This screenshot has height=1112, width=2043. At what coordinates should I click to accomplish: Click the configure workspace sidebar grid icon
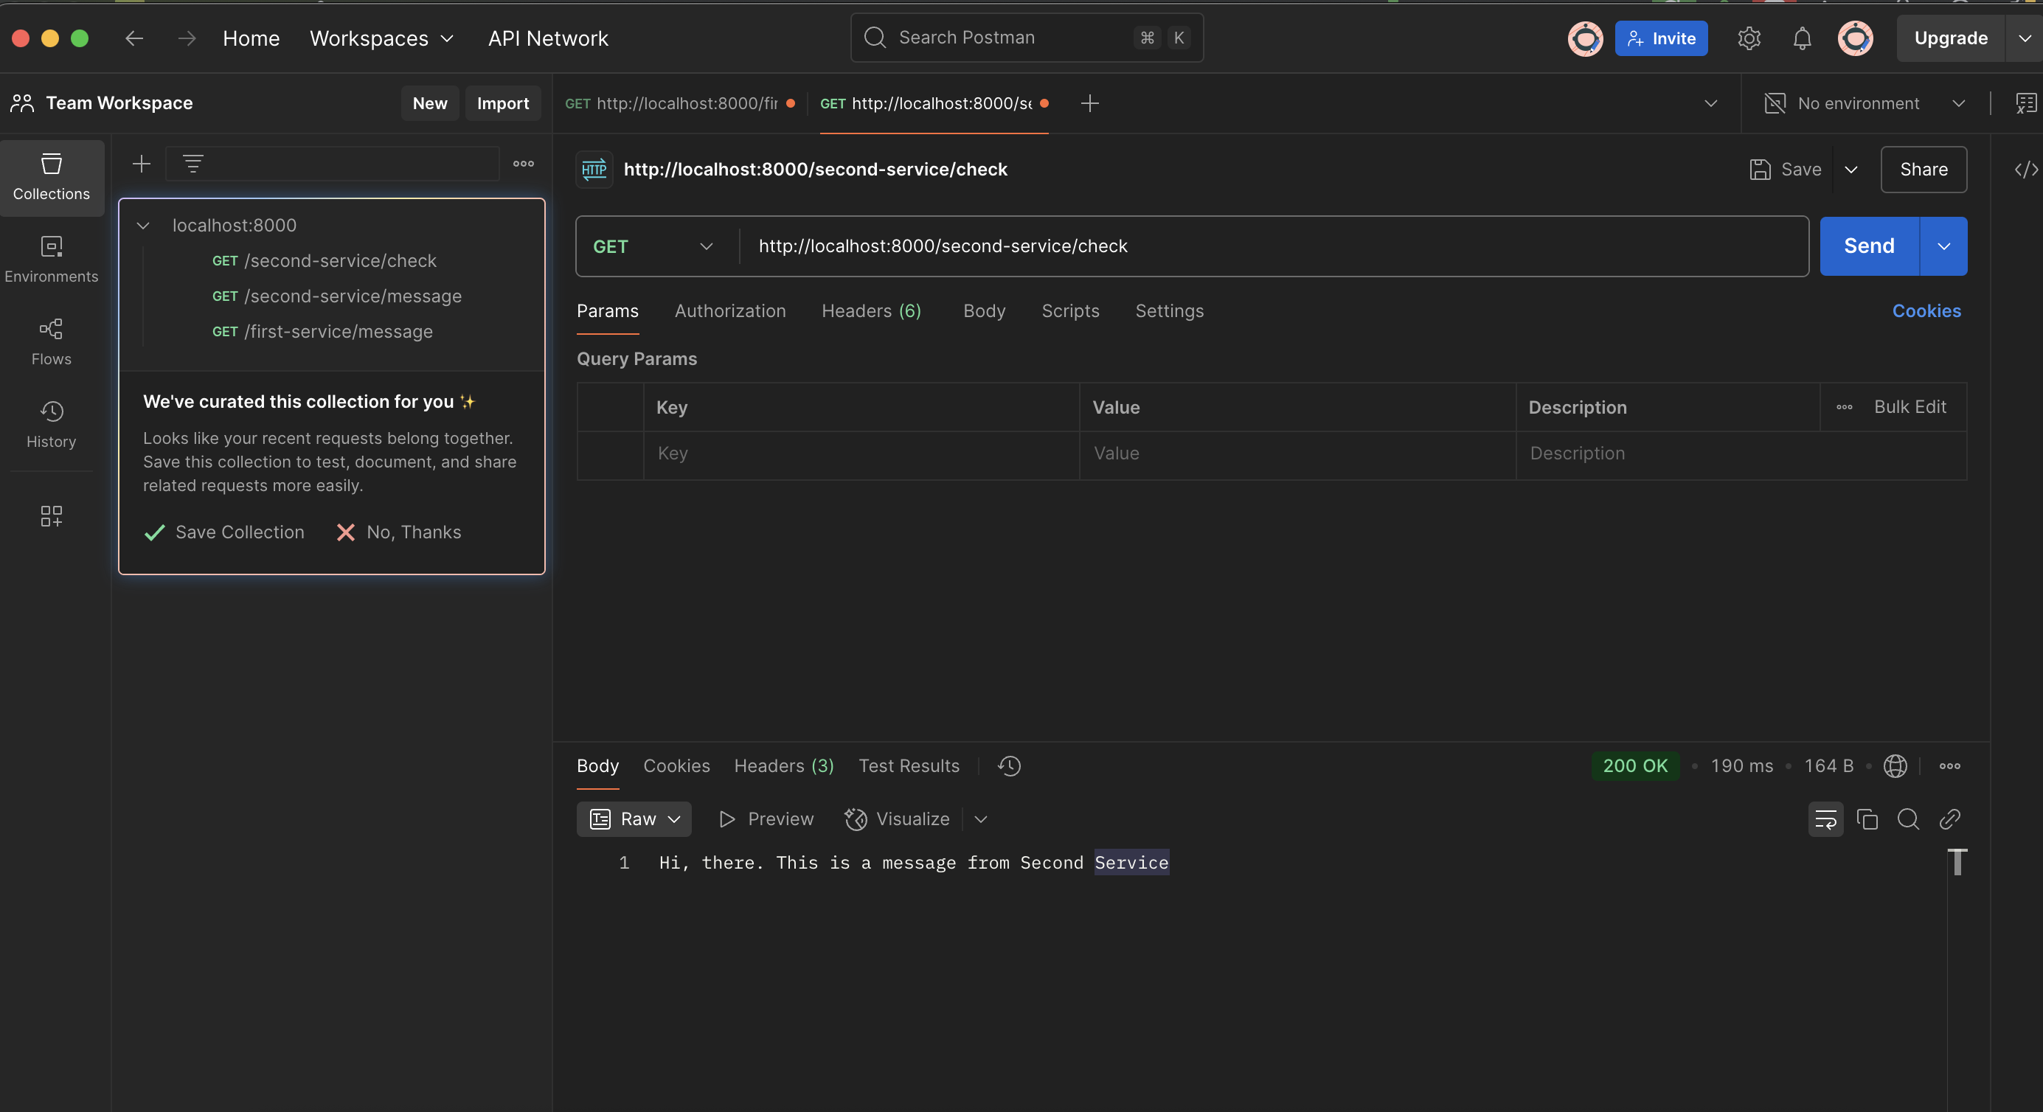pos(52,516)
